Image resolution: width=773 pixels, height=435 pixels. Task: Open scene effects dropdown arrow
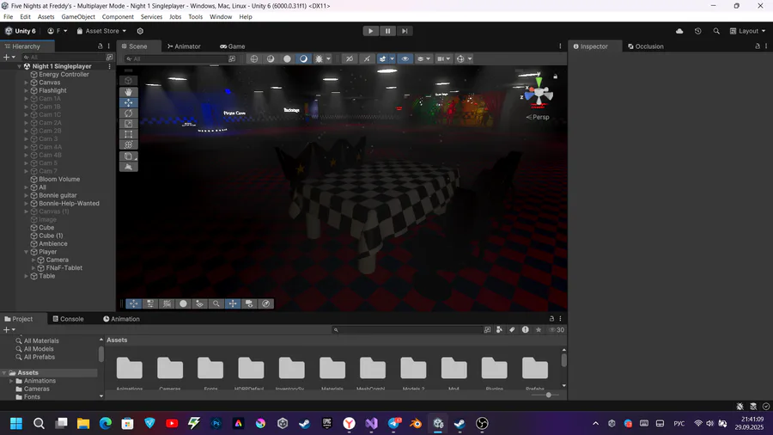[392, 58]
